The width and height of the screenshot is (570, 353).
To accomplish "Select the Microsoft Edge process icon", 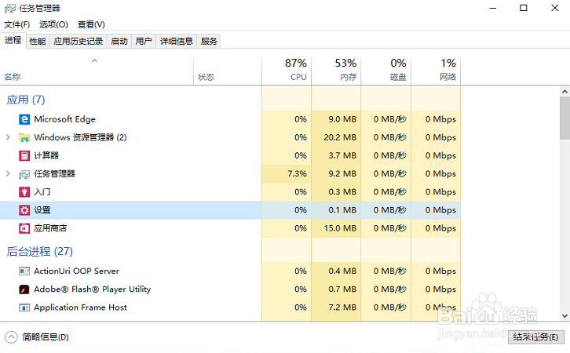I will (24, 119).
